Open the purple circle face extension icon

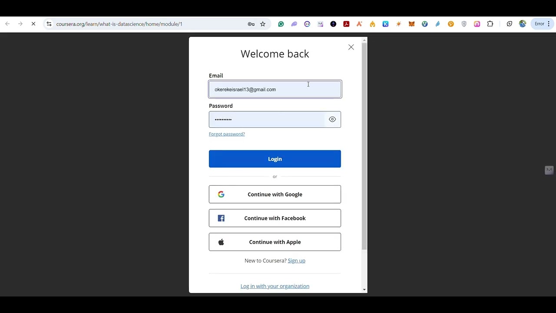(307, 24)
